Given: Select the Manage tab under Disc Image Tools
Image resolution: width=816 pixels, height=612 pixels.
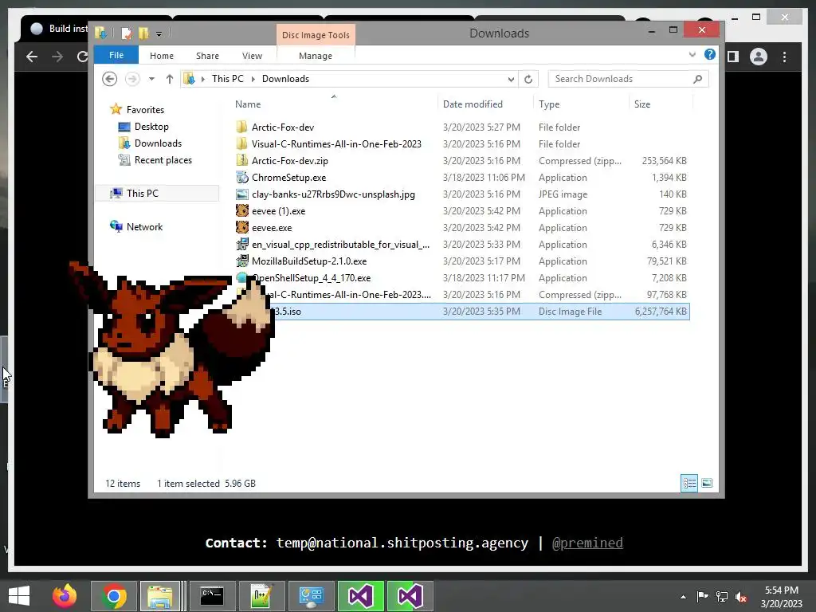Looking at the screenshot, I should (x=316, y=56).
